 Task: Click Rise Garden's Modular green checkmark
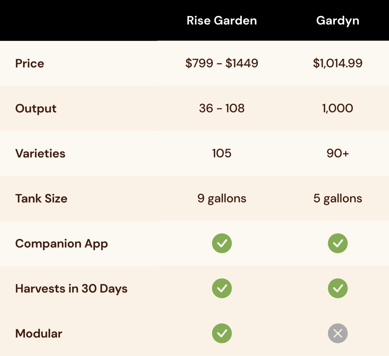(222, 333)
